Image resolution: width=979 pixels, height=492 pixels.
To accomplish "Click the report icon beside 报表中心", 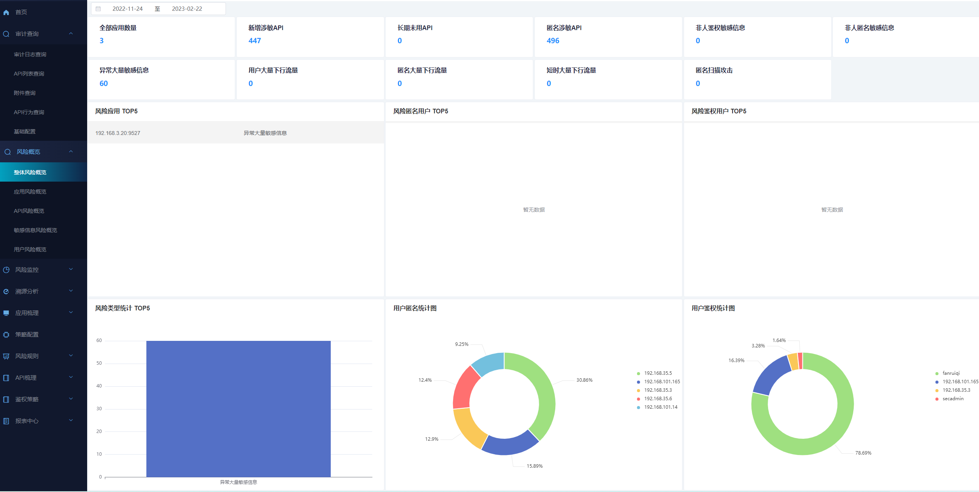I will (x=6, y=421).
